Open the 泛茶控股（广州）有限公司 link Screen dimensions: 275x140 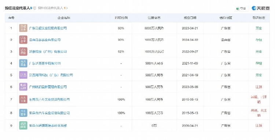[48, 52]
